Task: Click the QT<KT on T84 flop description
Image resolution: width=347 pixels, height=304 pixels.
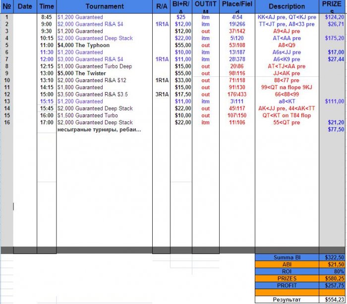Action: coord(287,115)
